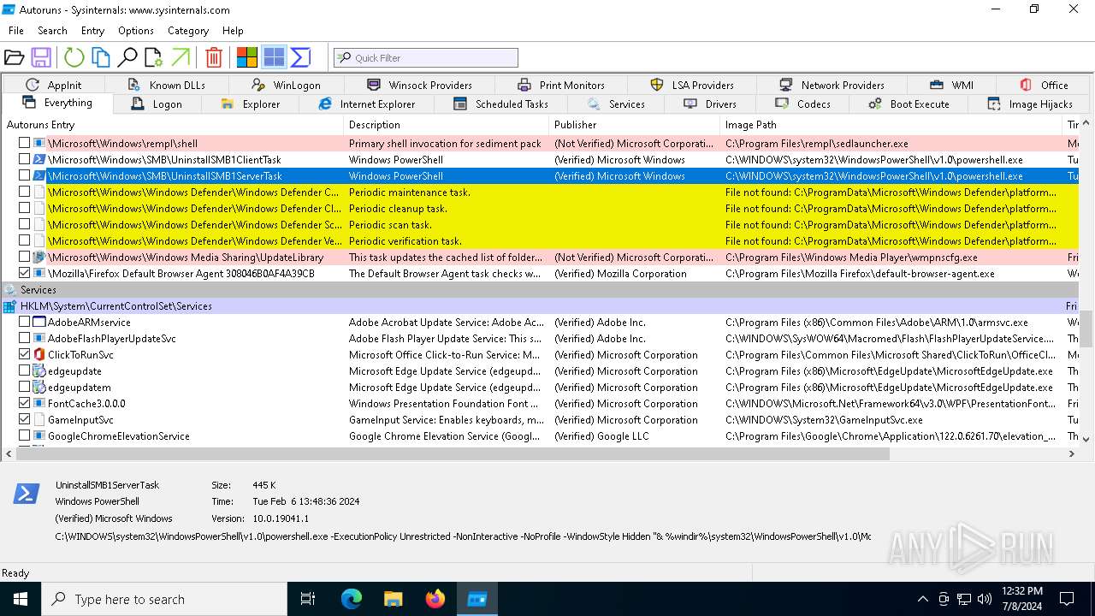Toggle Hide Windows Entries blue logo icon

coord(274,57)
